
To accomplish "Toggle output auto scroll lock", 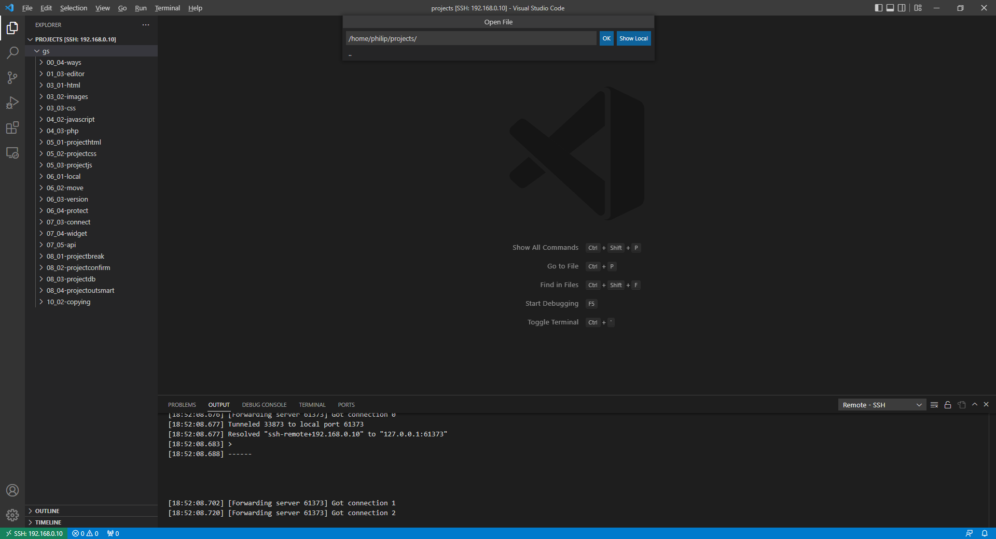I will tap(948, 405).
